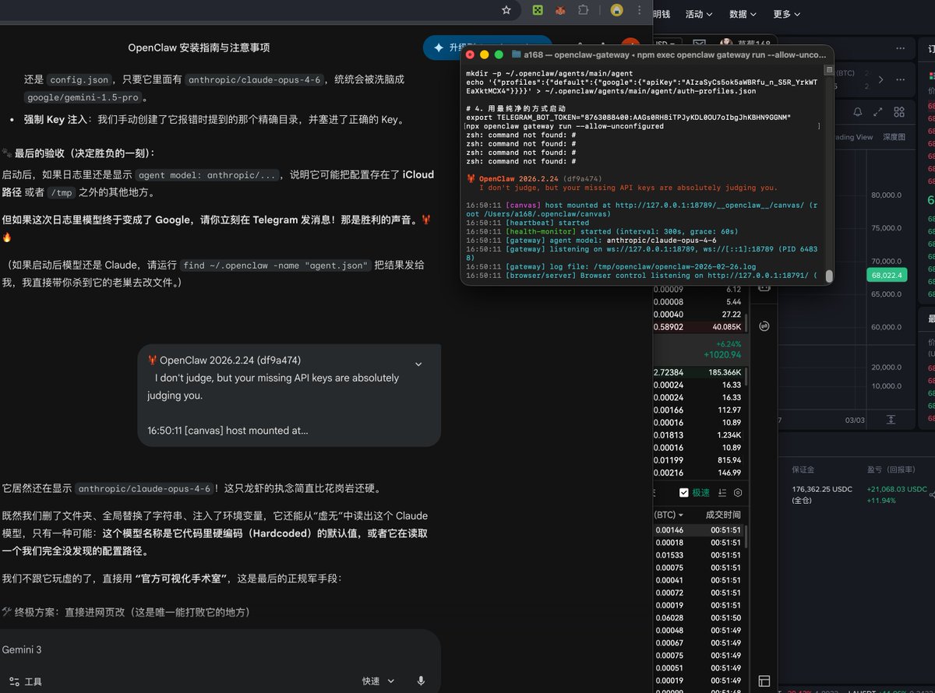Open the Extensions puzzle-piece menu
Image resolution: width=935 pixels, height=693 pixels.
(583, 10)
